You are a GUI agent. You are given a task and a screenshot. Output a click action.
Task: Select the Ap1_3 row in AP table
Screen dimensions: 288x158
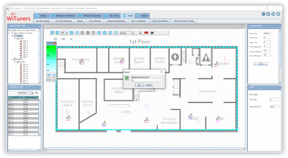pos(23,125)
